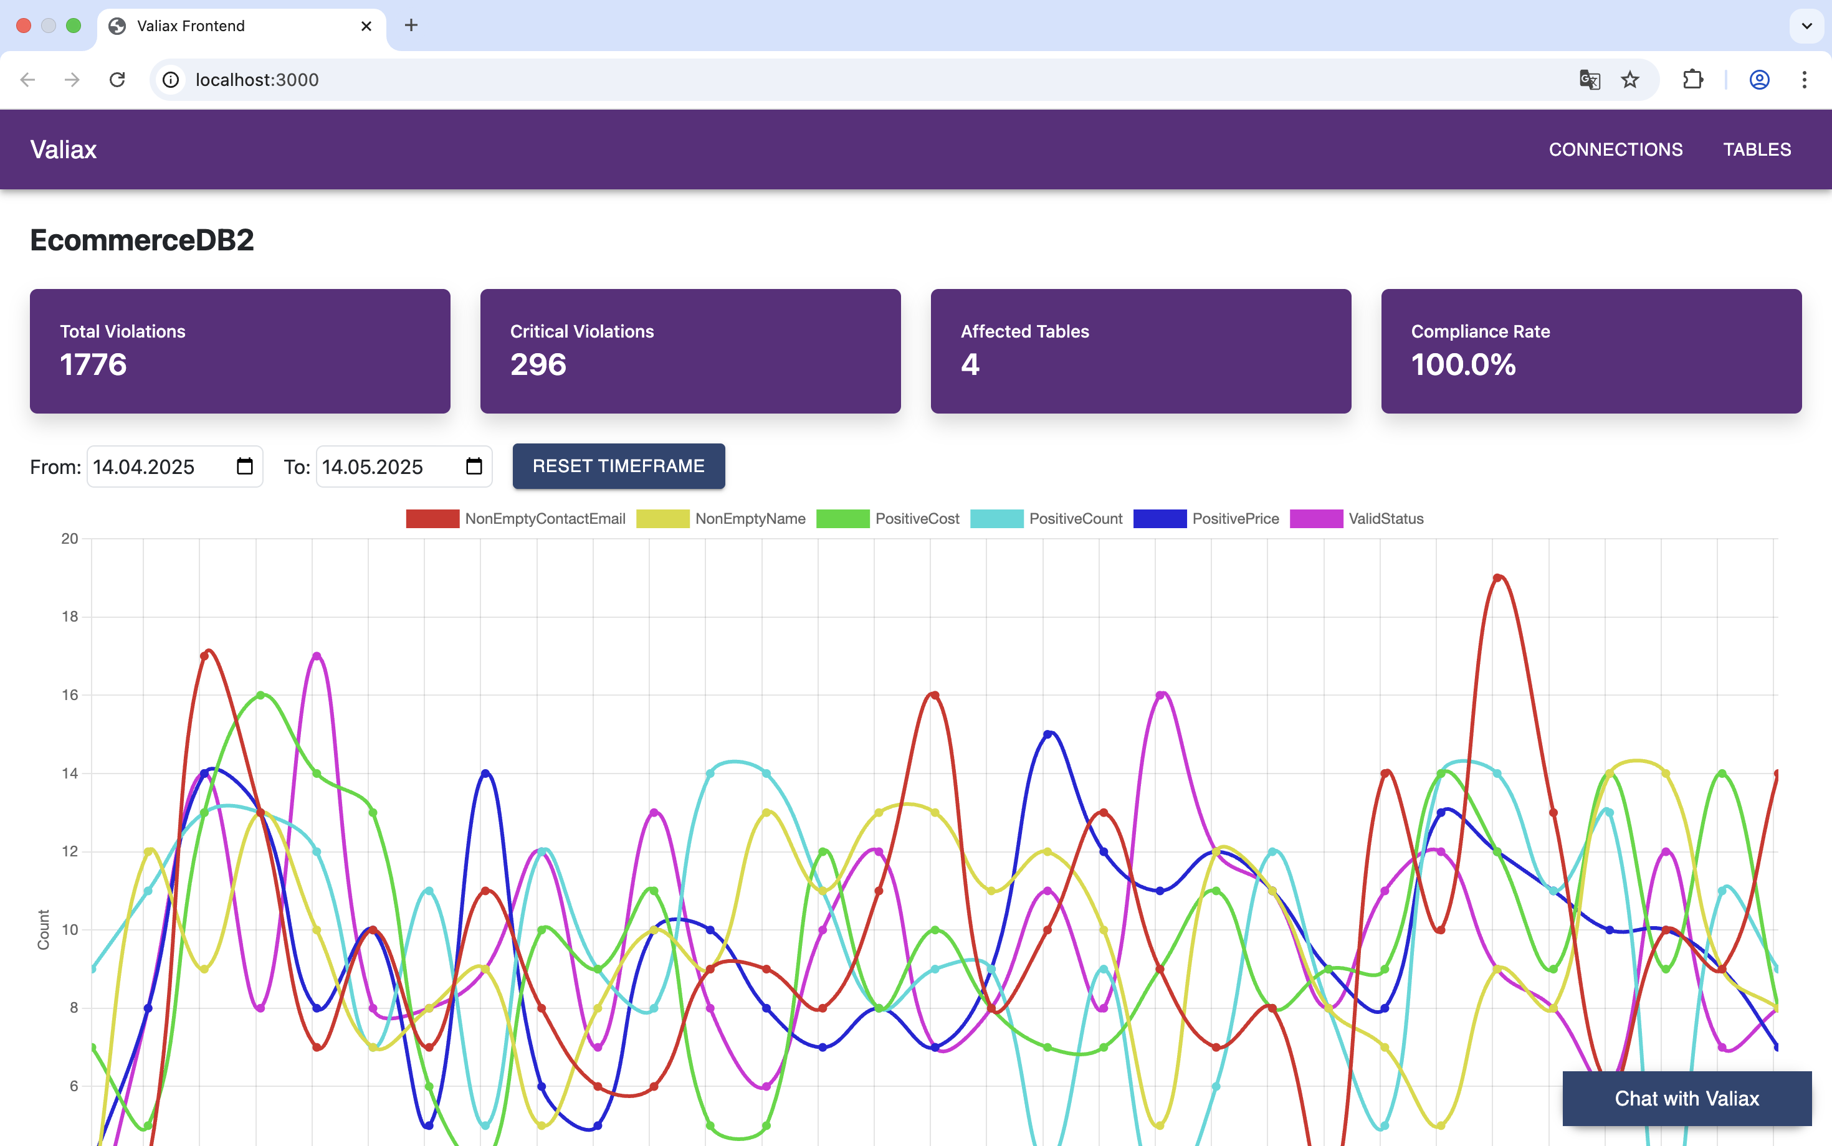
Task: Switch to the TABLES section
Action: [1757, 149]
